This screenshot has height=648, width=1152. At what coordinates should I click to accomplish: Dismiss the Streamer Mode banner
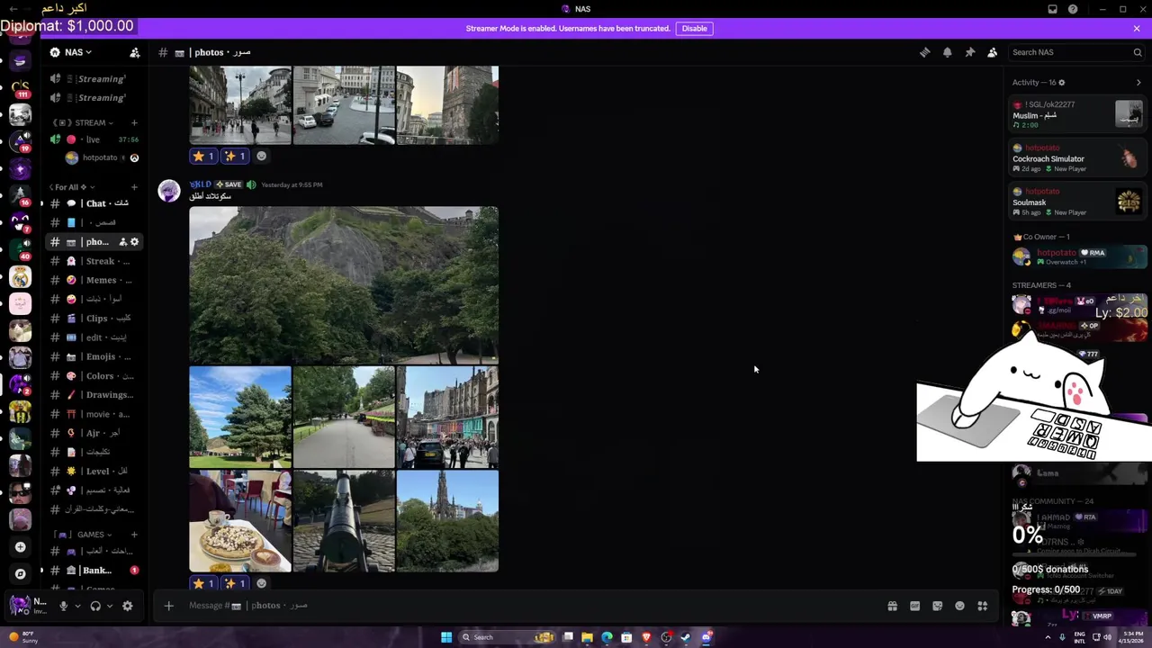[x=1136, y=28]
